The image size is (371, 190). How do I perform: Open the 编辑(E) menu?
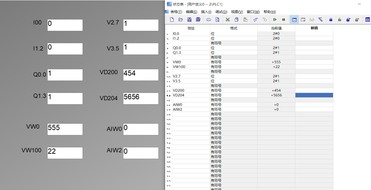pyautogui.click(x=191, y=12)
